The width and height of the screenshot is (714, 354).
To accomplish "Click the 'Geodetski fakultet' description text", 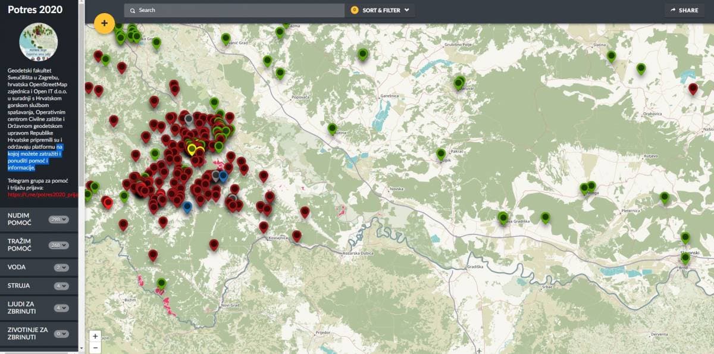I will tap(29, 70).
